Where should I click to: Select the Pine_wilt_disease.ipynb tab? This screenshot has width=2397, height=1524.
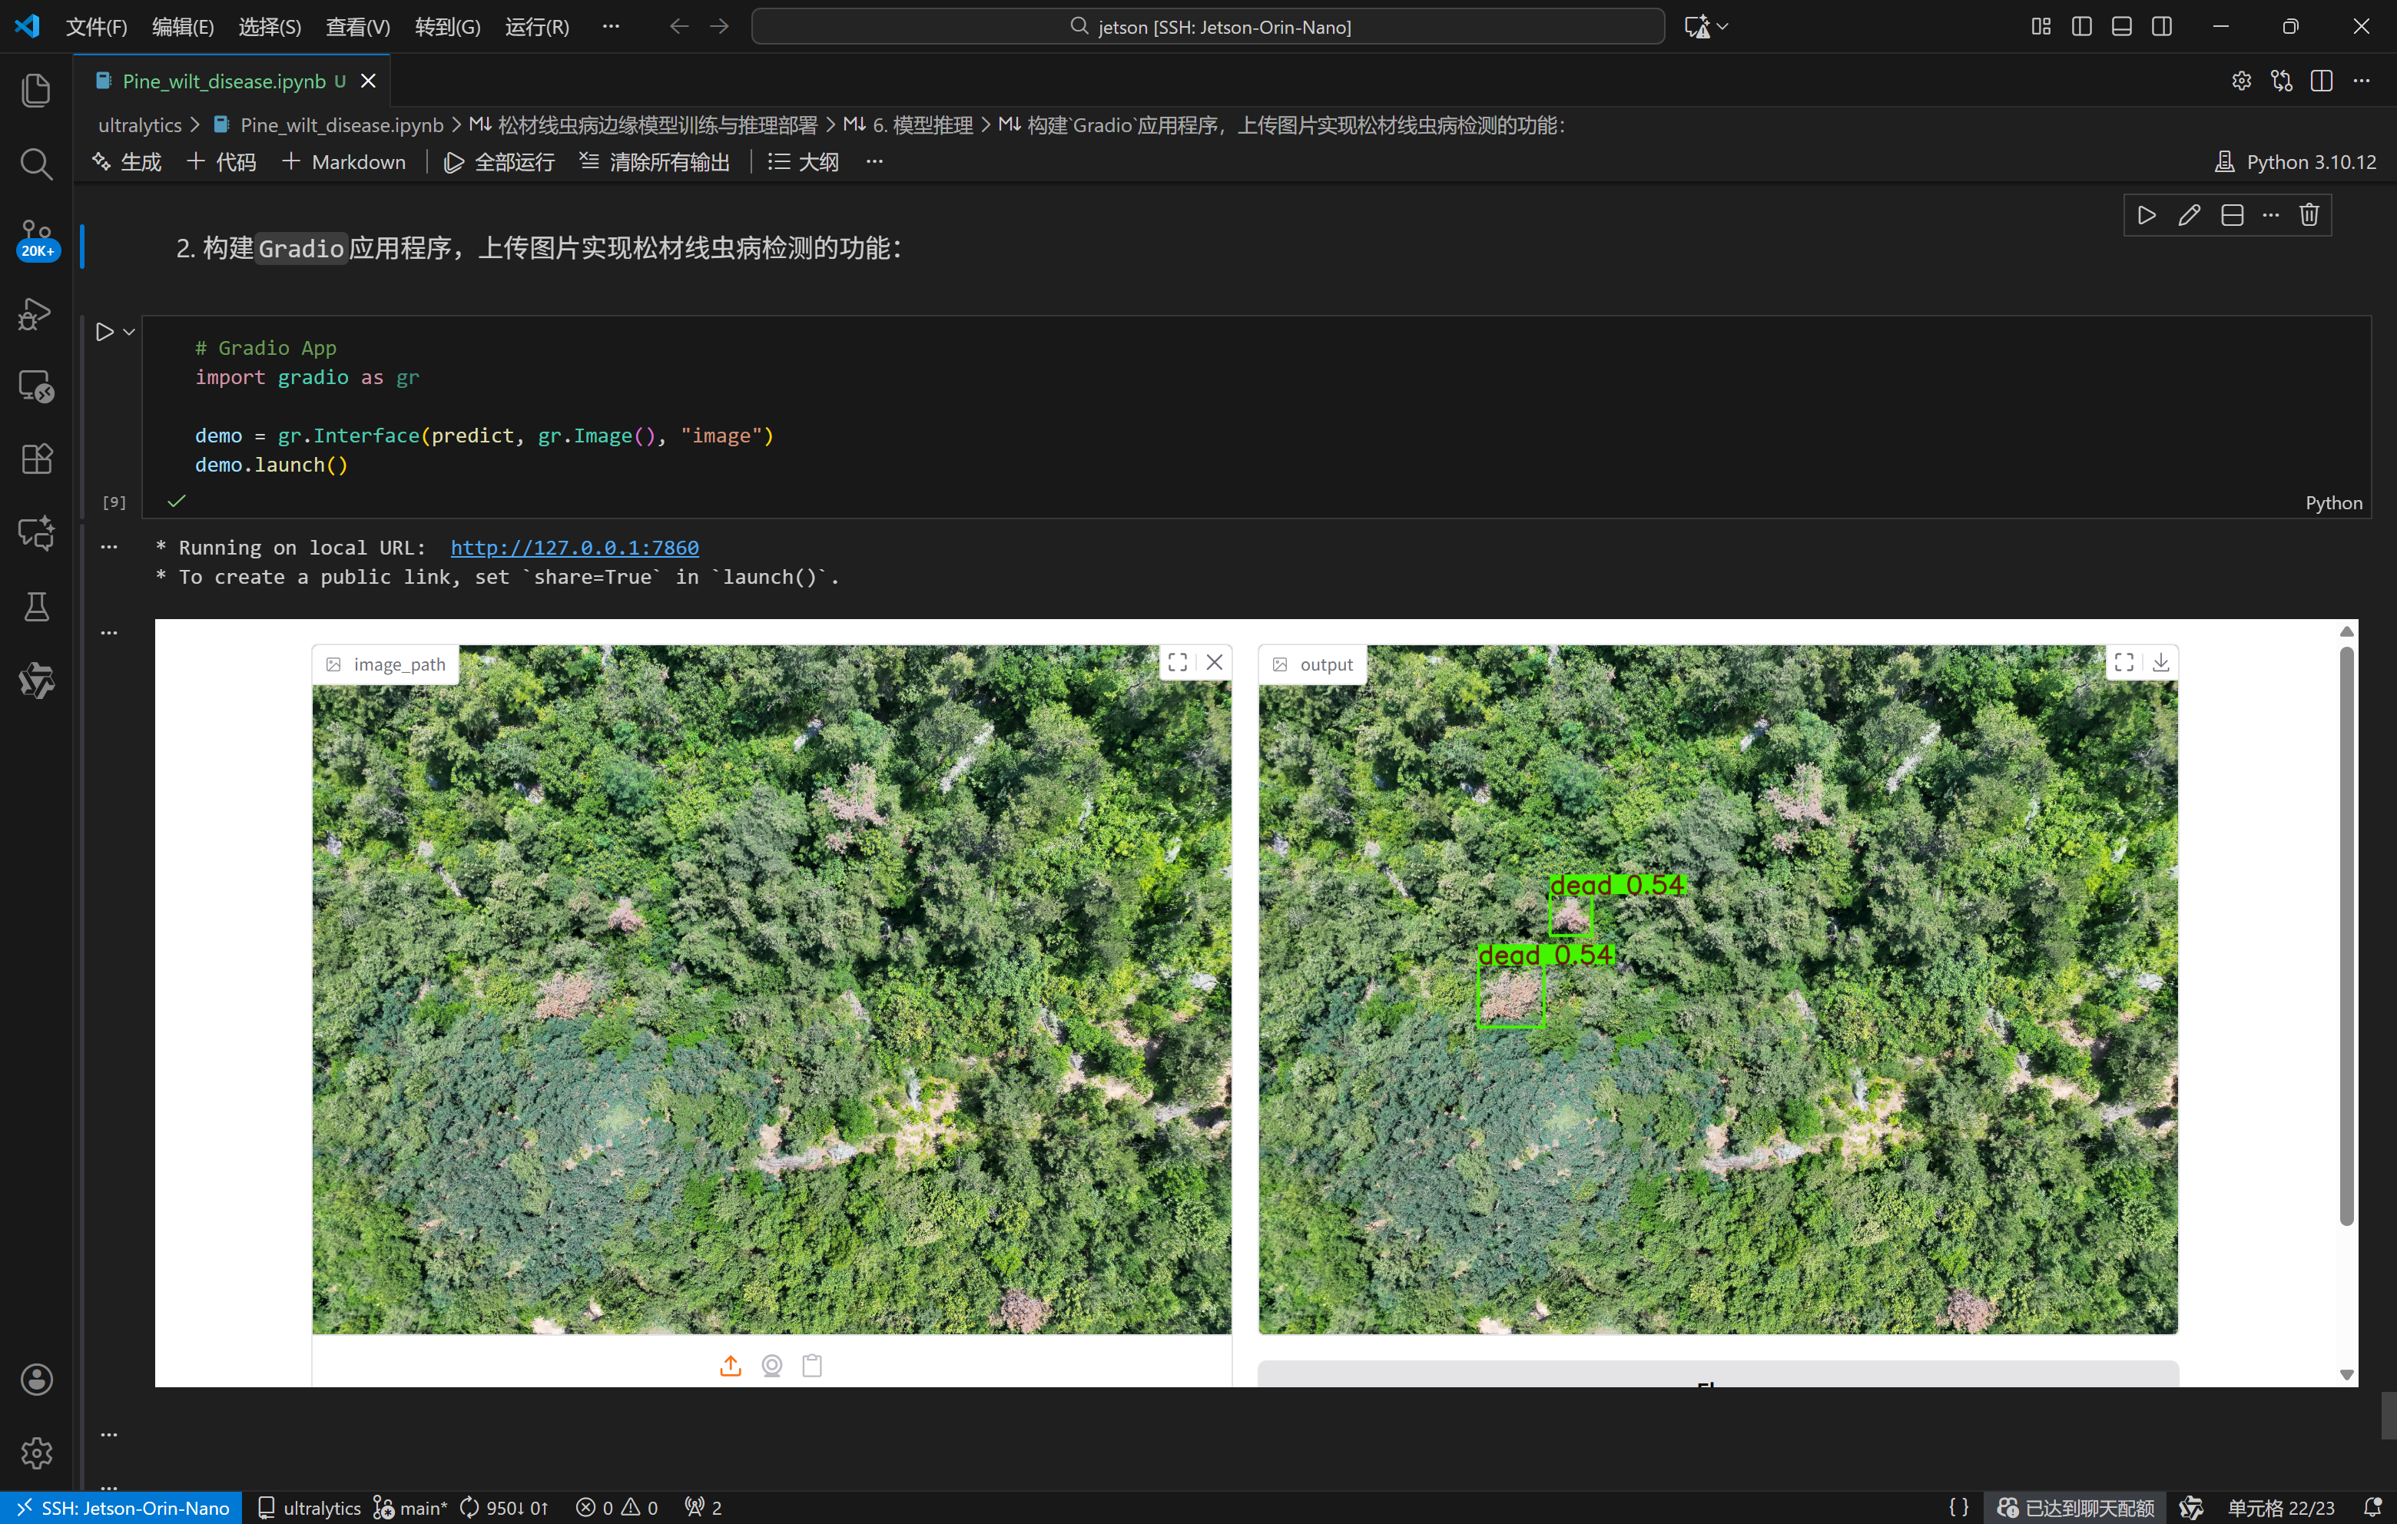(x=224, y=81)
